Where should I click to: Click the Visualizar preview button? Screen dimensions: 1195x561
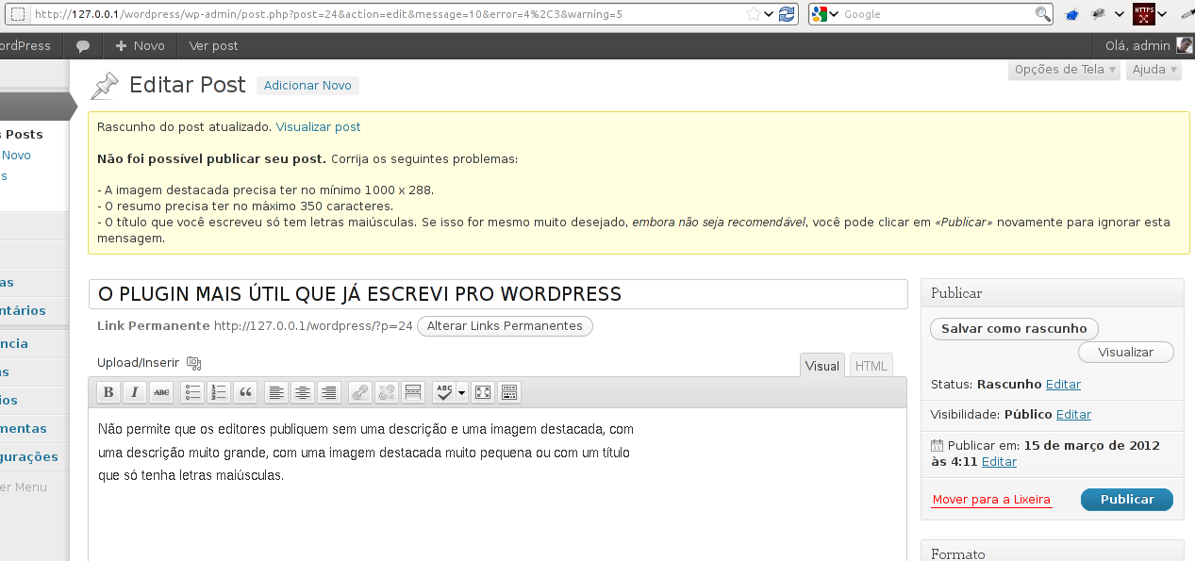click(x=1126, y=352)
